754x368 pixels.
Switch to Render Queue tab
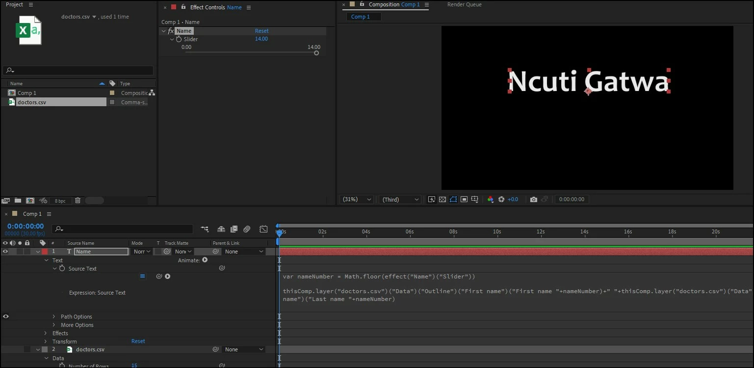coord(464,4)
